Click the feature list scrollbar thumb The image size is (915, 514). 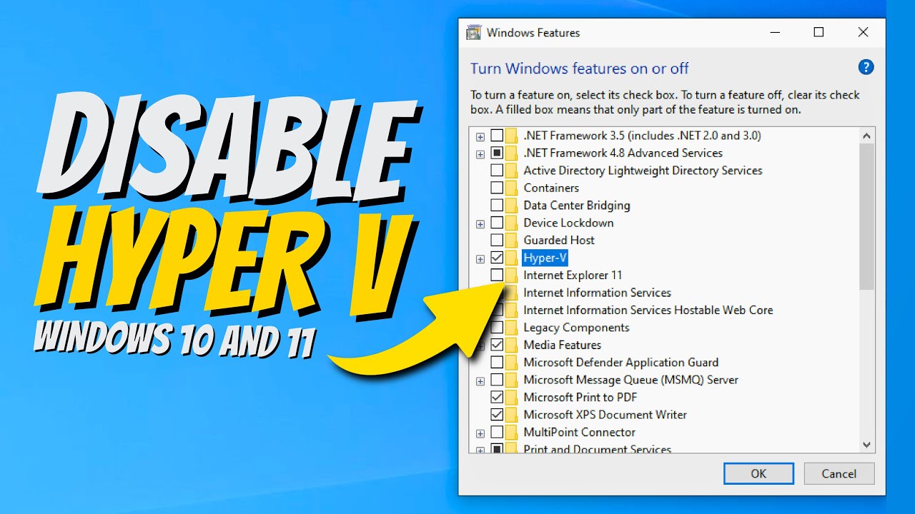[x=866, y=217]
